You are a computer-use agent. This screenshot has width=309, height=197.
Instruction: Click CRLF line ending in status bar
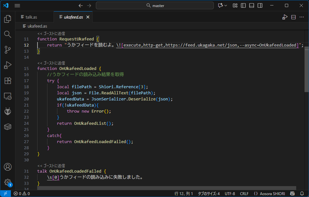pos(244,193)
